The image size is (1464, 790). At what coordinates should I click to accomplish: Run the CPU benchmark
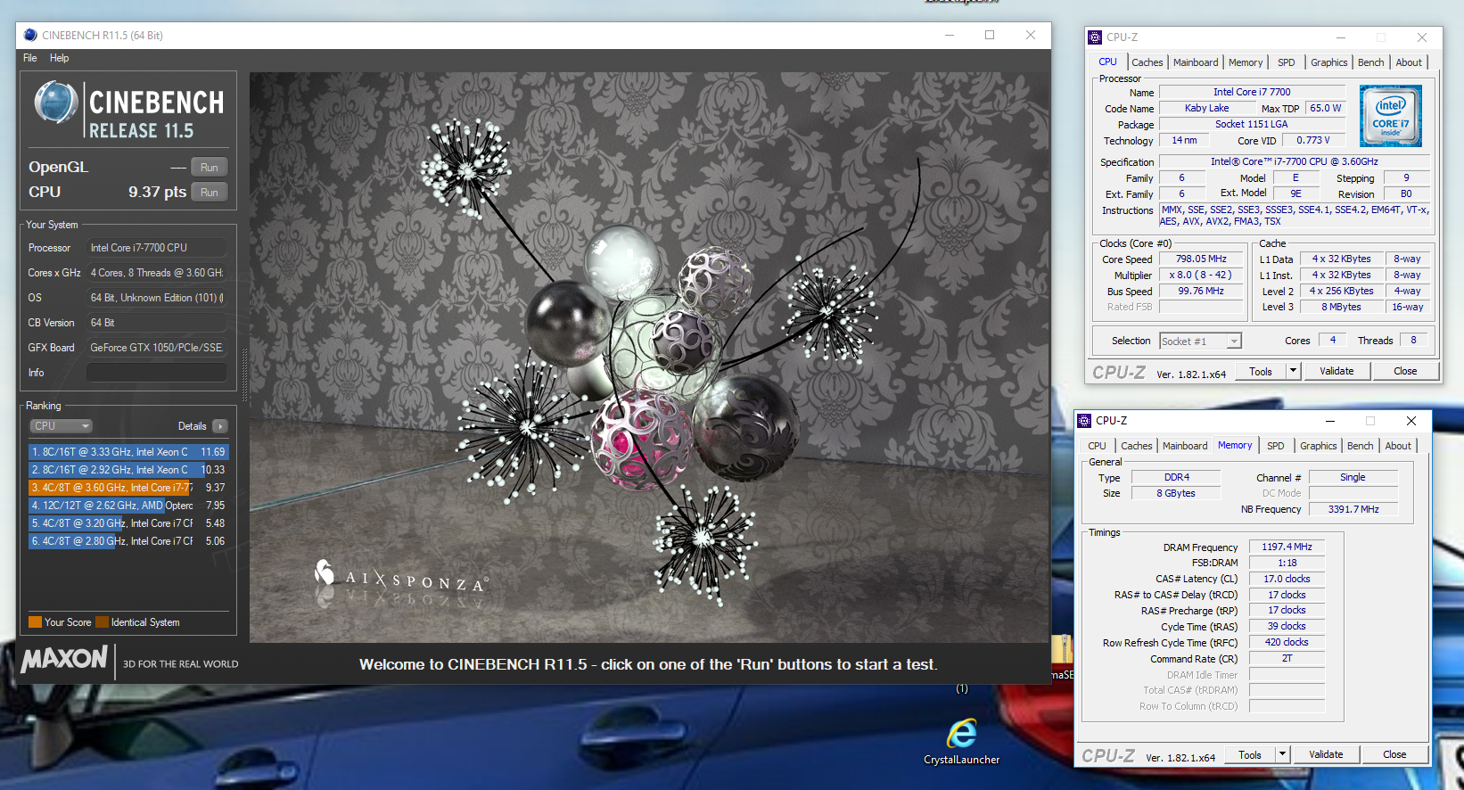click(x=210, y=192)
